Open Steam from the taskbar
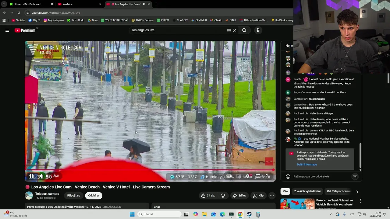The image size is (390, 219). pyautogui.click(x=249, y=214)
